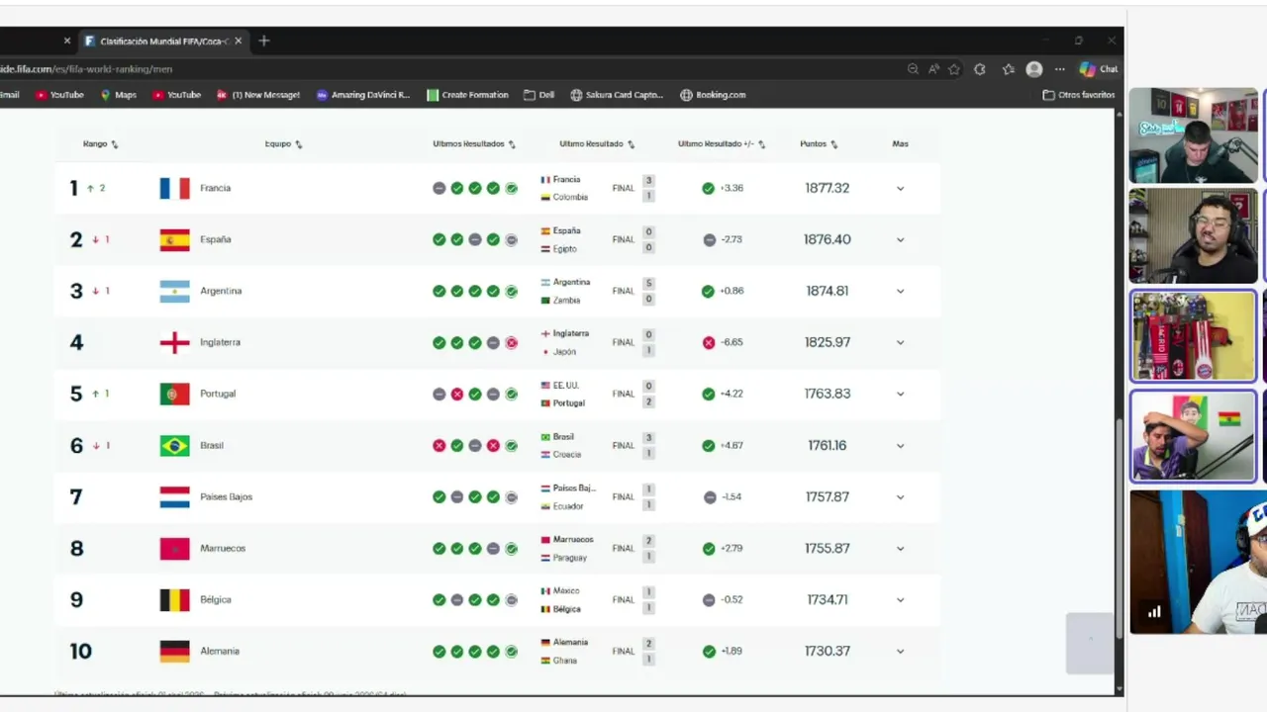The image size is (1267, 712).
Task: Expand the España row details
Action: click(x=900, y=239)
